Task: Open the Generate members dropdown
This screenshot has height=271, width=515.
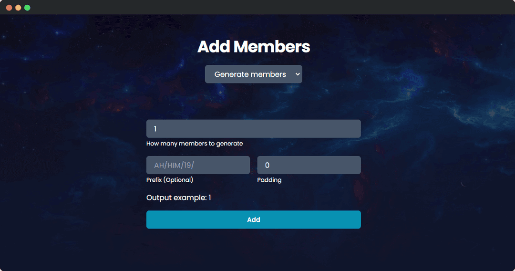Action: pos(254,74)
